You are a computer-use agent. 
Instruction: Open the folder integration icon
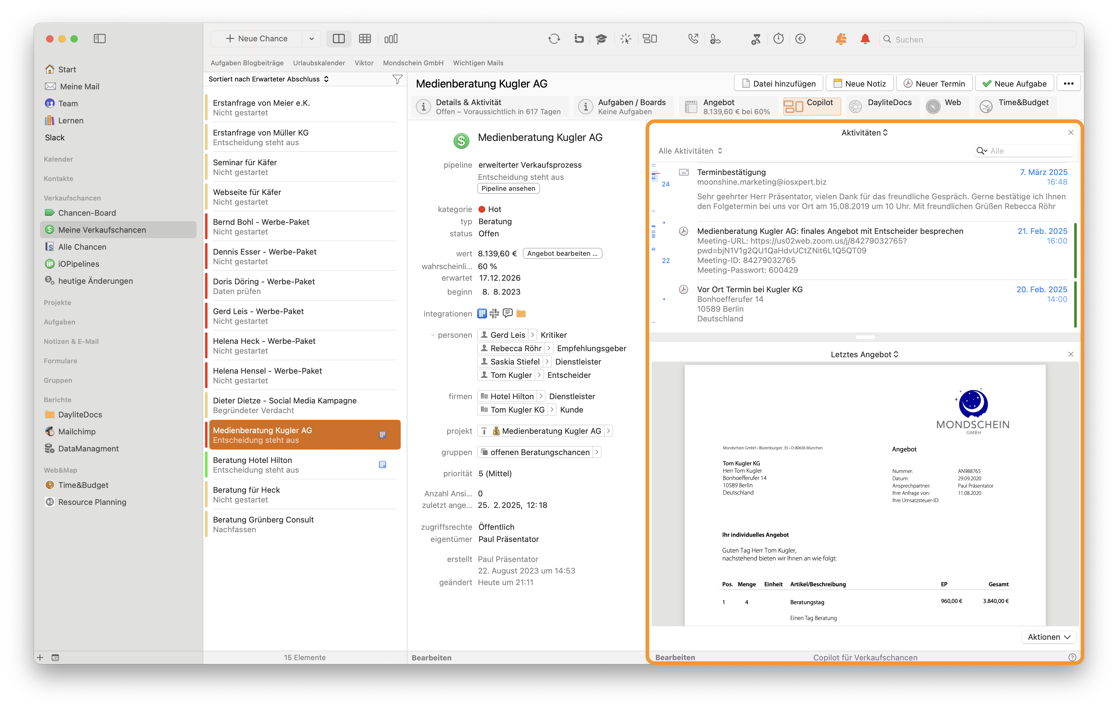tap(521, 314)
